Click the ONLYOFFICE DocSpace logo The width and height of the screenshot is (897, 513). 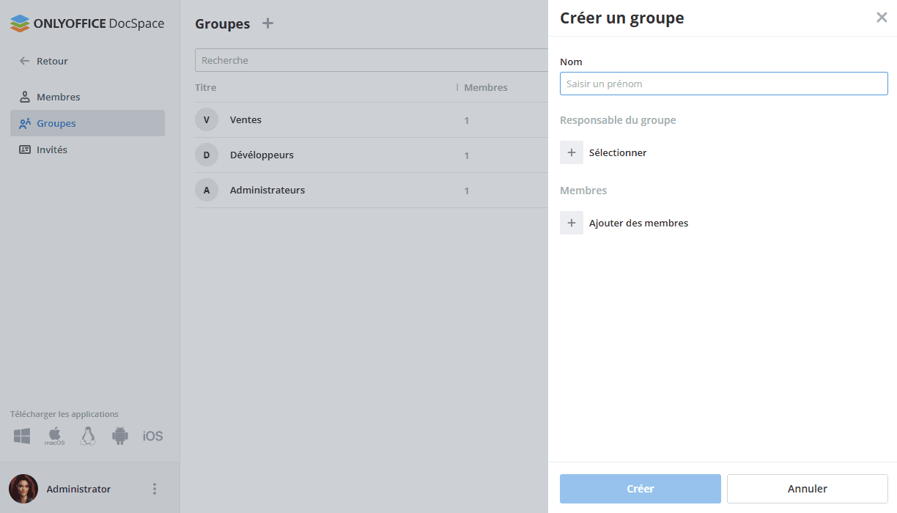(x=86, y=23)
